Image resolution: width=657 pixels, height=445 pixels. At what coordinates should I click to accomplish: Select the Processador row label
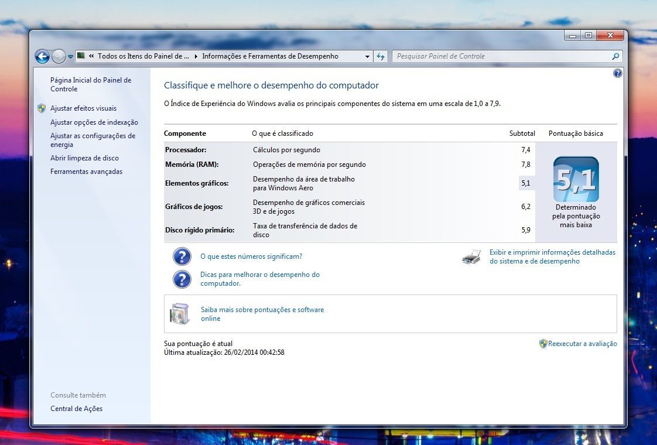[186, 149]
